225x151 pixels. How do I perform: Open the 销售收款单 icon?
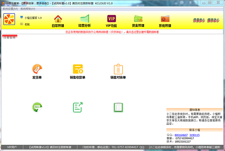pyautogui.click(x=78, y=69)
